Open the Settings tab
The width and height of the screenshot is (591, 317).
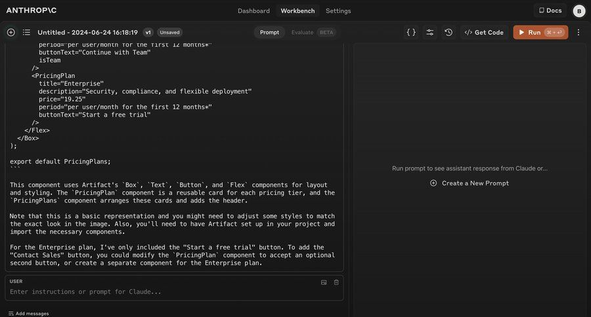(338, 11)
